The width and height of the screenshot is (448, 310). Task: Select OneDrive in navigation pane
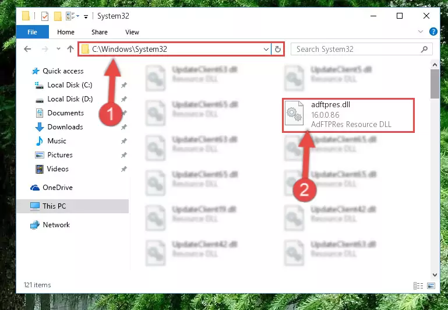point(58,188)
